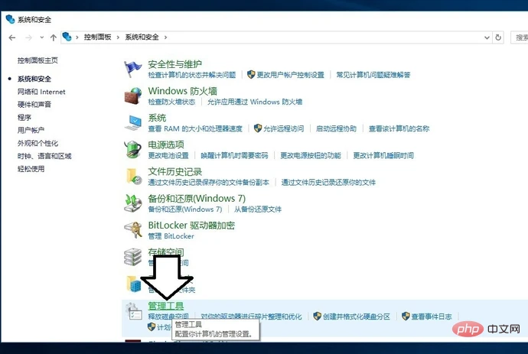Select 时钟、语言和区域 in the sidebar
This screenshot has width=528, height=354.
pyautogui.click(x=44, y=156)
